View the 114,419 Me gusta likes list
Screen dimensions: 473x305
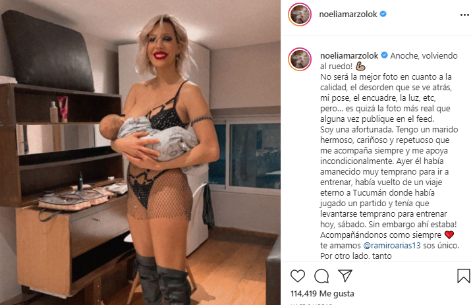(x=322, y=293)
